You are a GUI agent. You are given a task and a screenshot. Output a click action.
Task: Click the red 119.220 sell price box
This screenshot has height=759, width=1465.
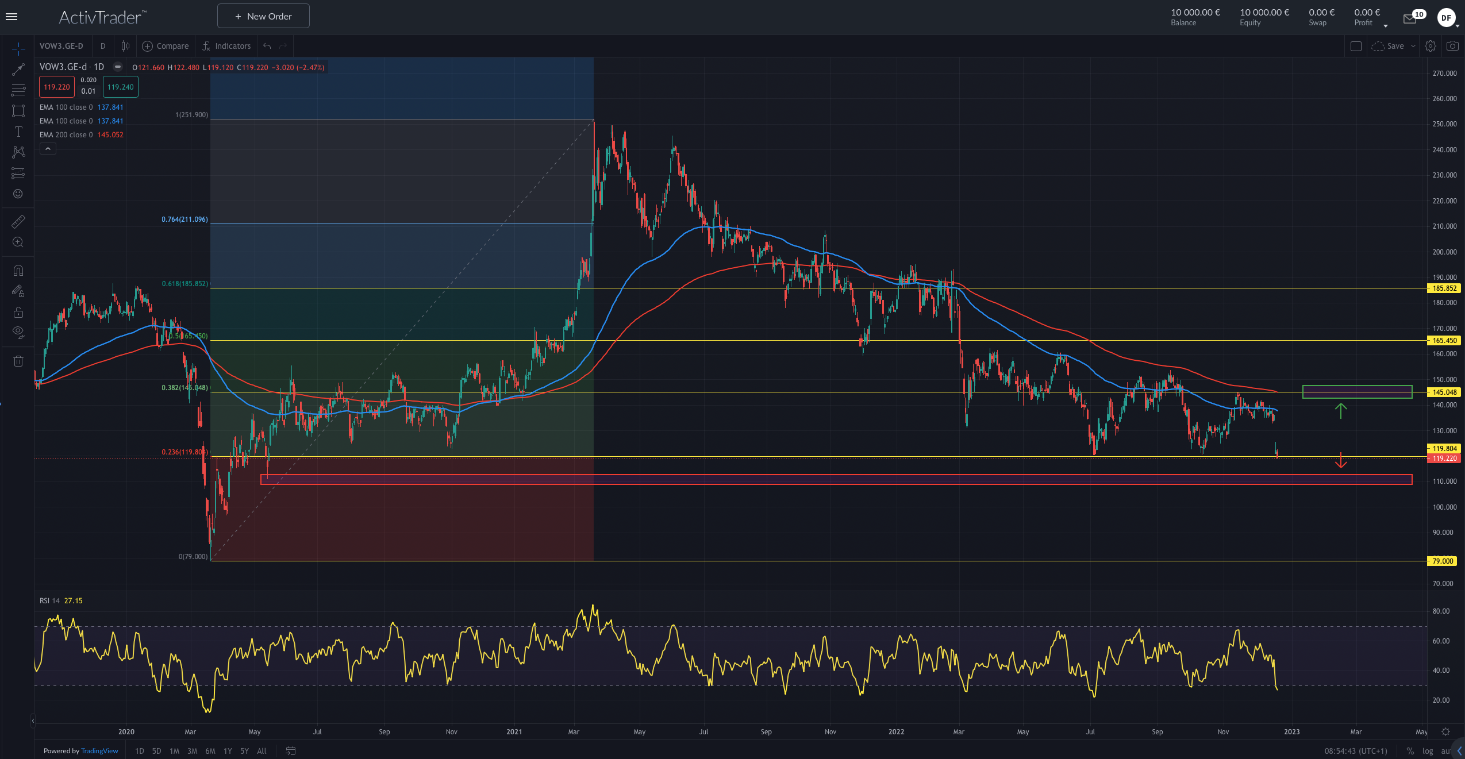point(56,87)
